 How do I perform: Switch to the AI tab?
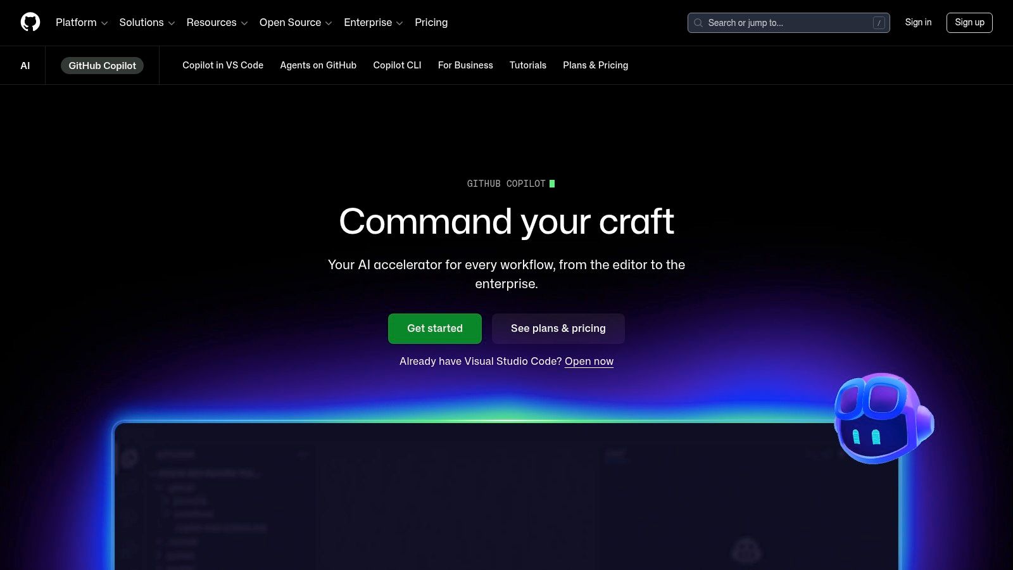pos(25,65)
